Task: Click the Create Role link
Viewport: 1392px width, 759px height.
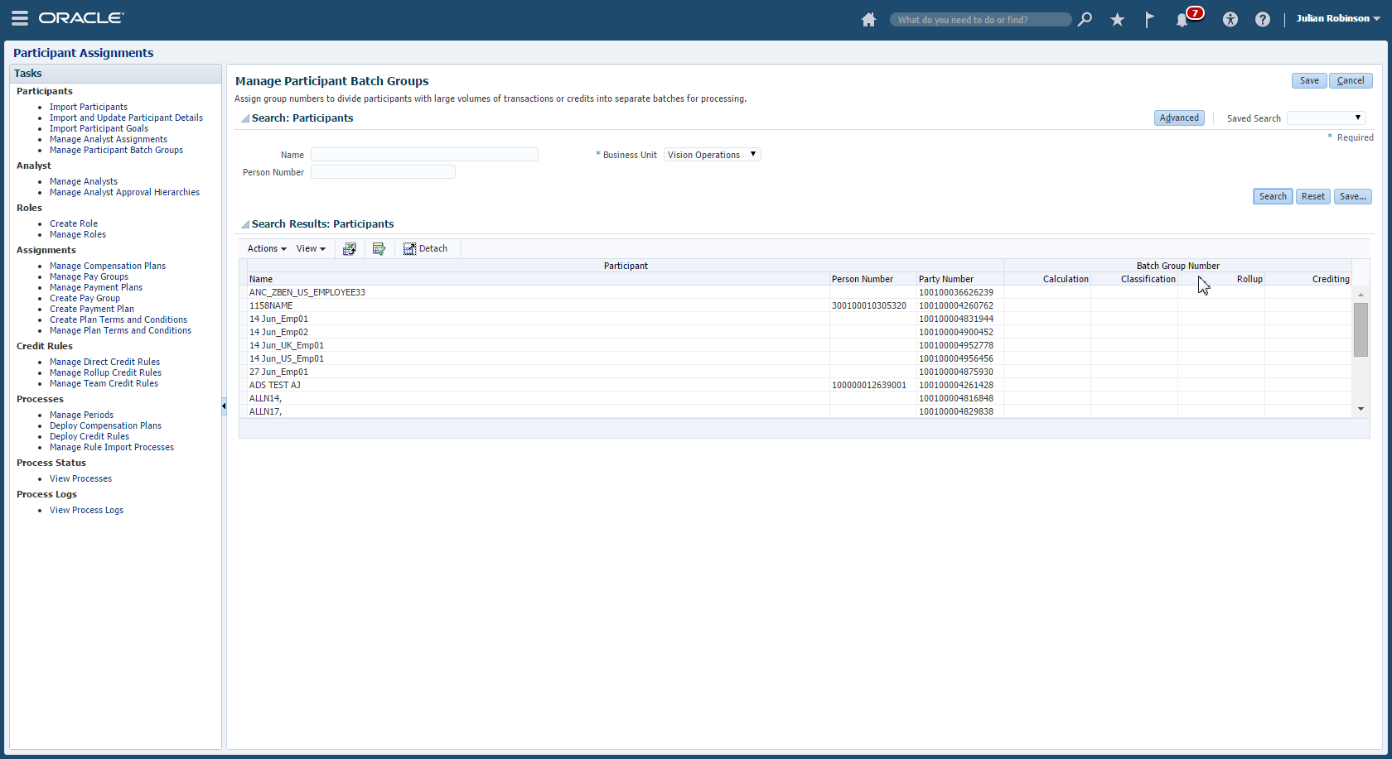Action: [74, 223]
